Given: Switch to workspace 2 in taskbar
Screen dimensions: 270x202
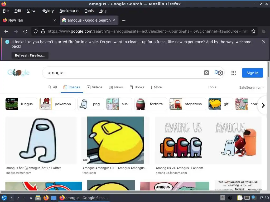Looking at the screenshot, I should pos(18,198).
